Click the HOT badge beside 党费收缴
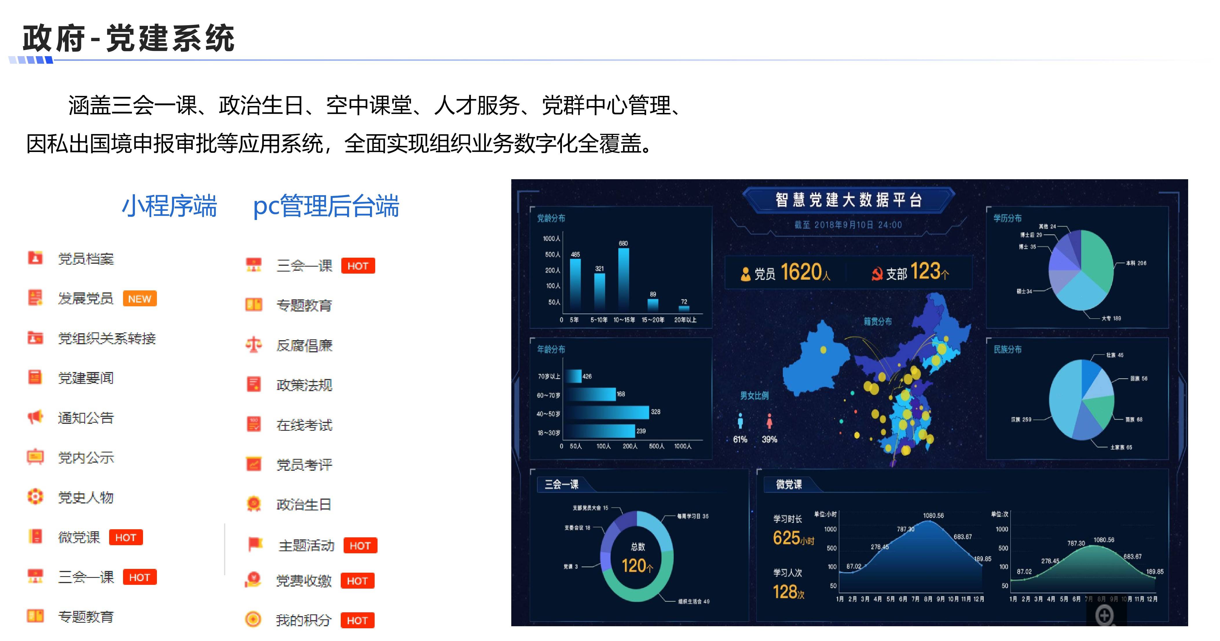This screenshot has width=1220, height=641. [358, 581]
